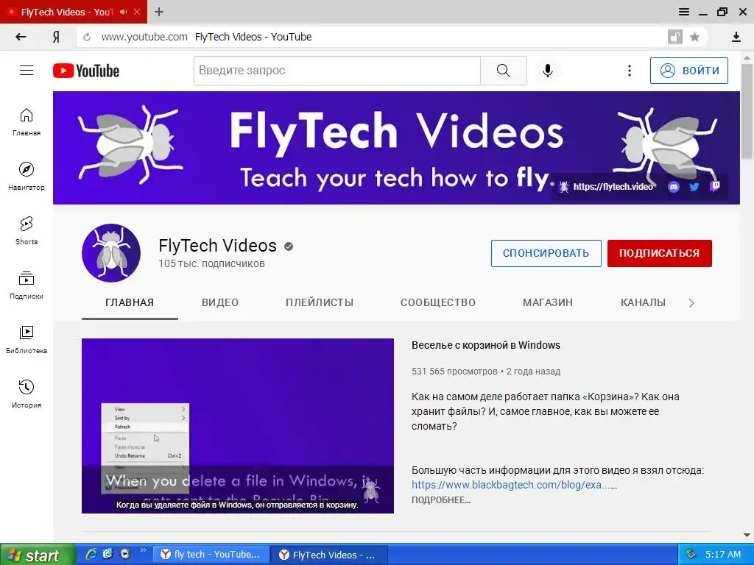This screenshot has width=754, height=565.
Task: Open Shorts in the sidebar
Action: 27,230
